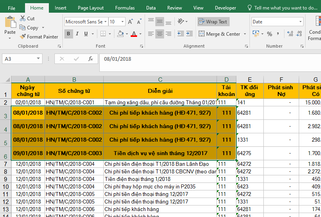Toggle Bold formatting off
This screenshot has height=217, width=321.
point(68,34)
